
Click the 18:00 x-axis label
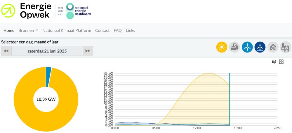(x=238, y=128)
